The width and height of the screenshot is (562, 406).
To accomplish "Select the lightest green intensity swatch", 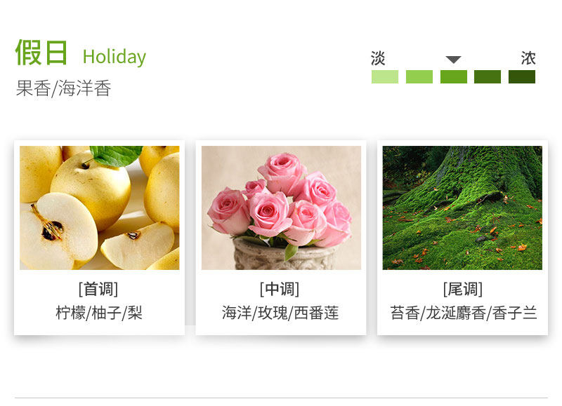I will click(385, 76).
